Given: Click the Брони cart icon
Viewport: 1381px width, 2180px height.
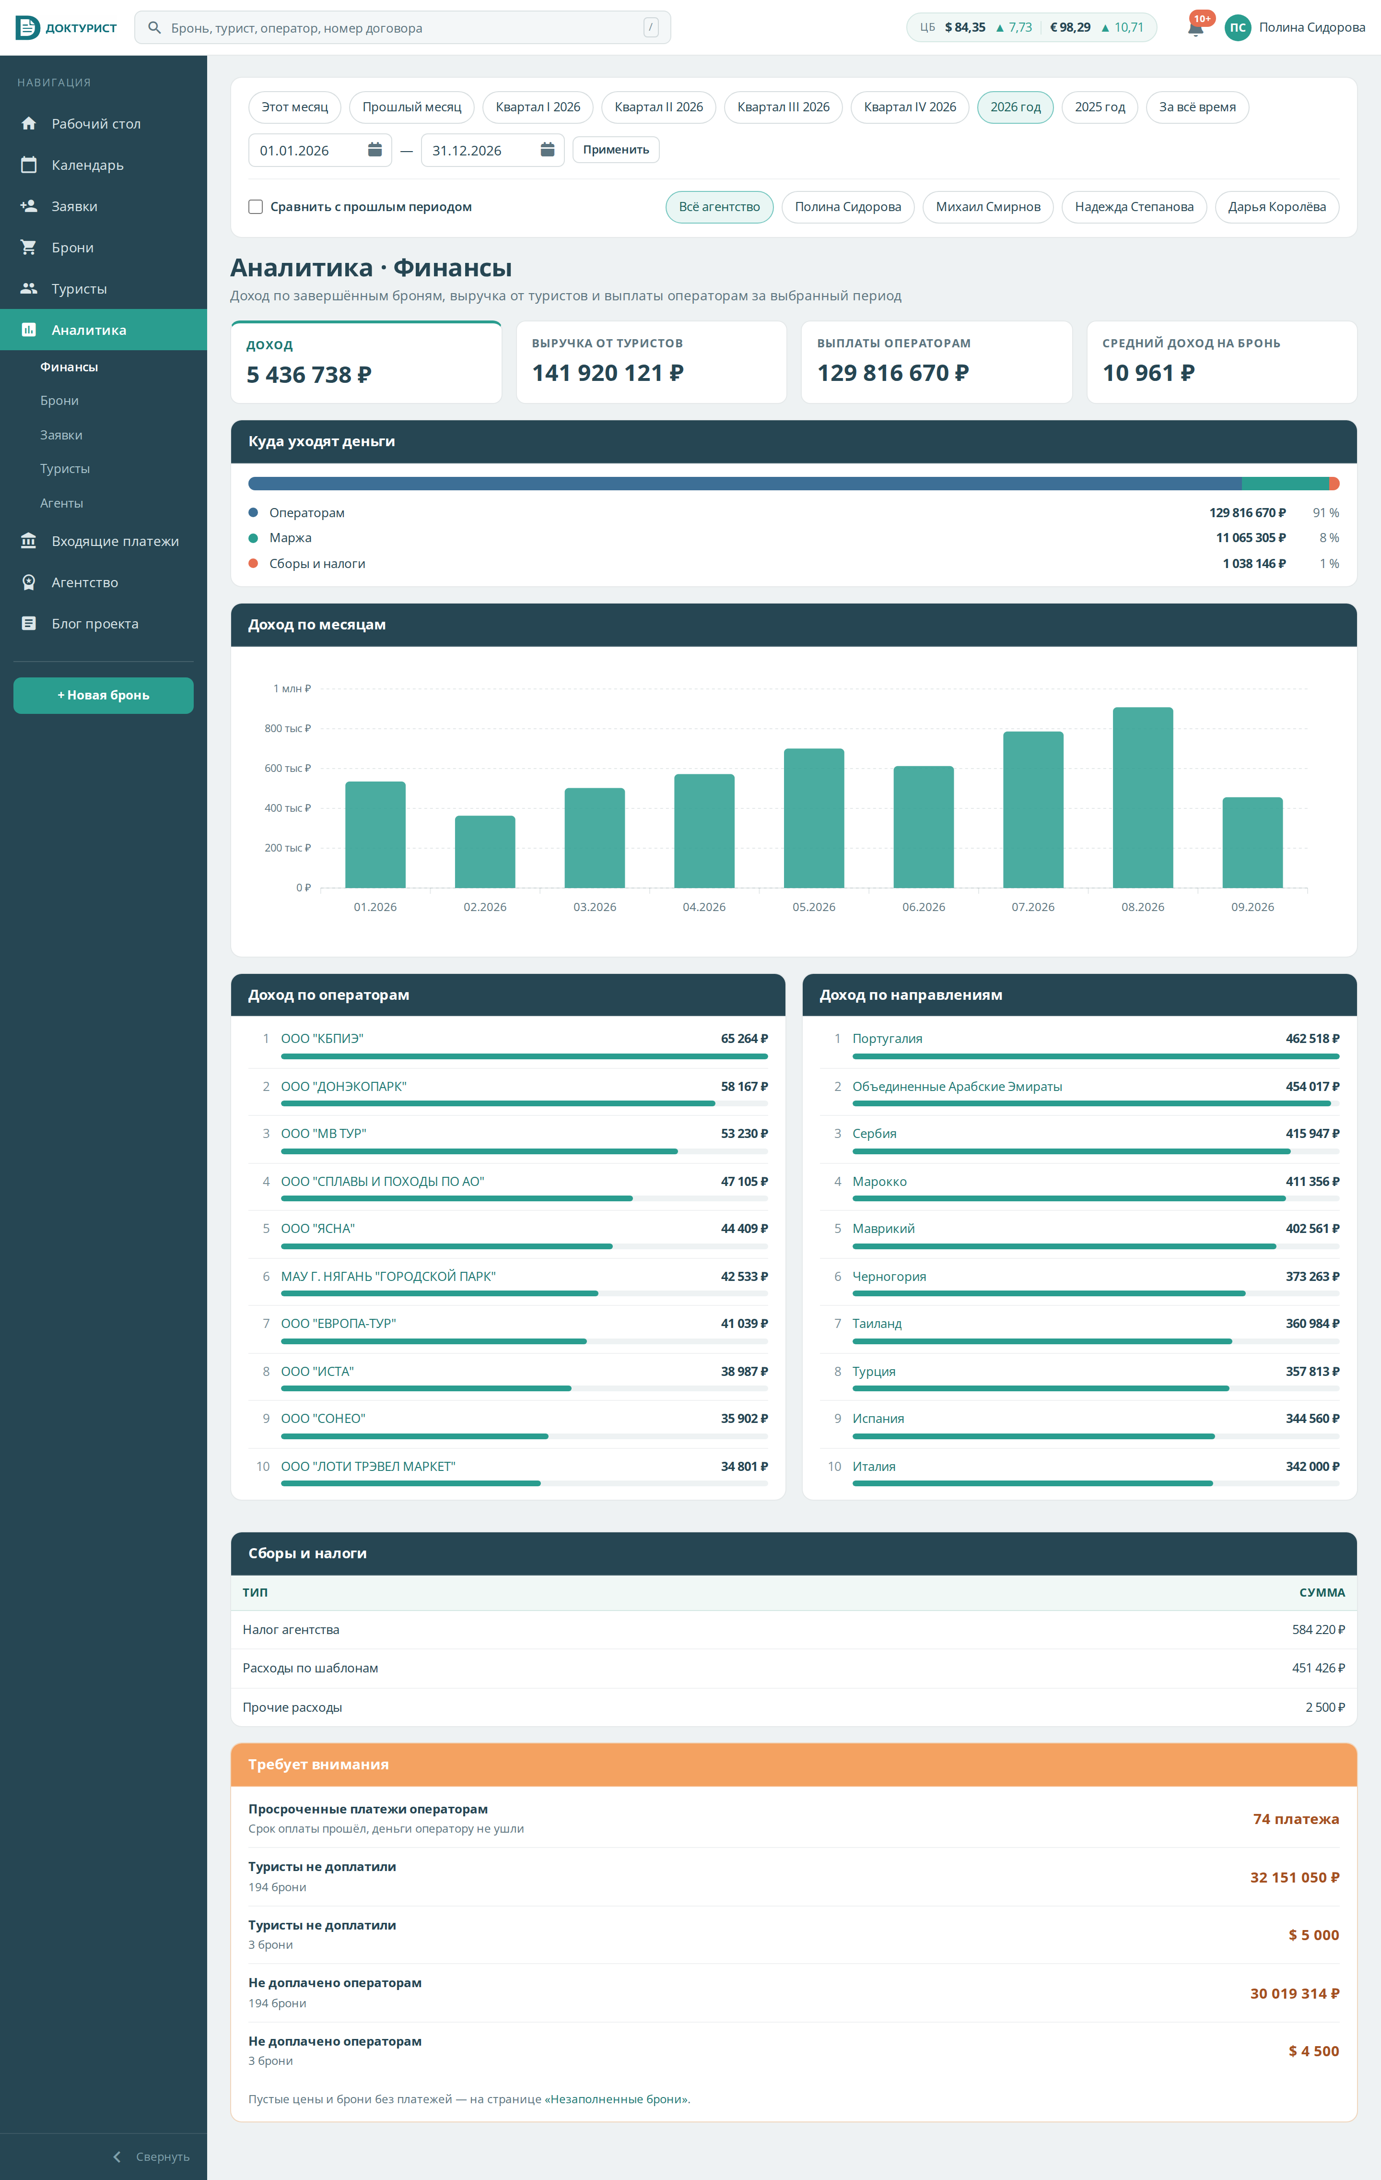Looking at the screenshot, I should (x=29, y=247).
